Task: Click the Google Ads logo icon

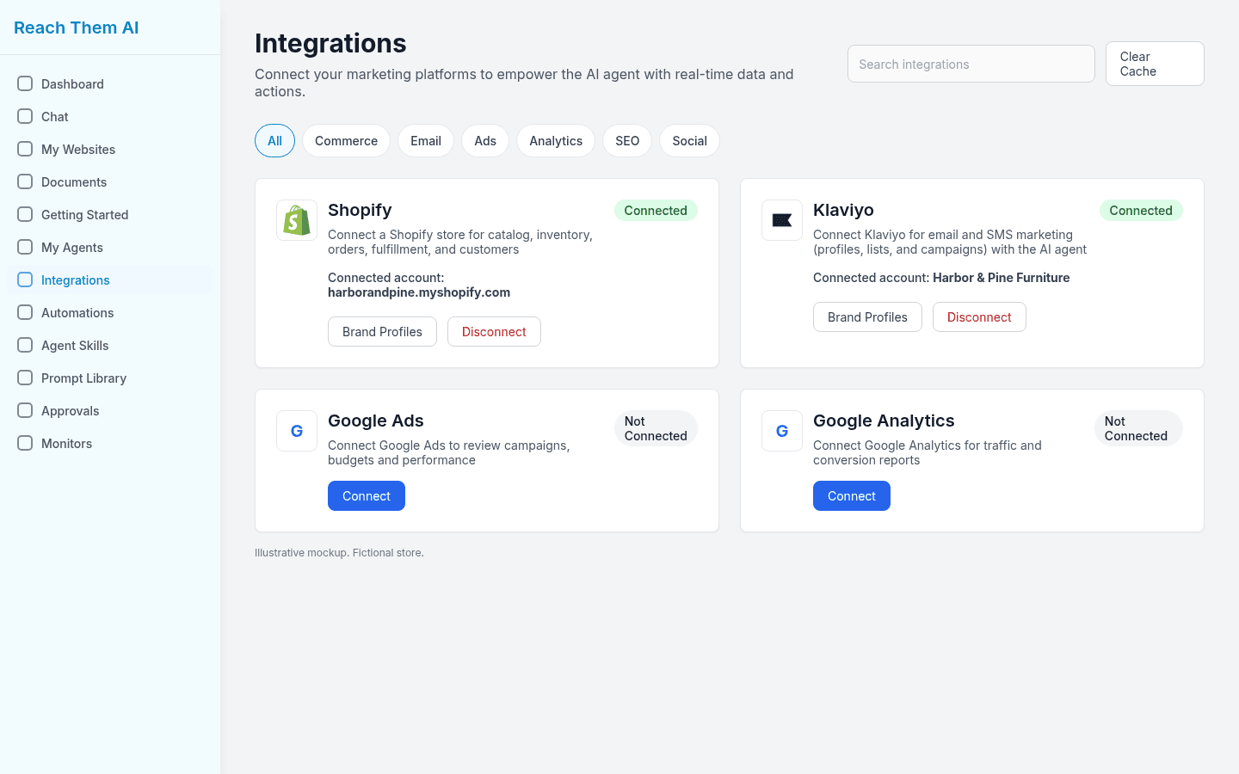Action: point(297,431)
